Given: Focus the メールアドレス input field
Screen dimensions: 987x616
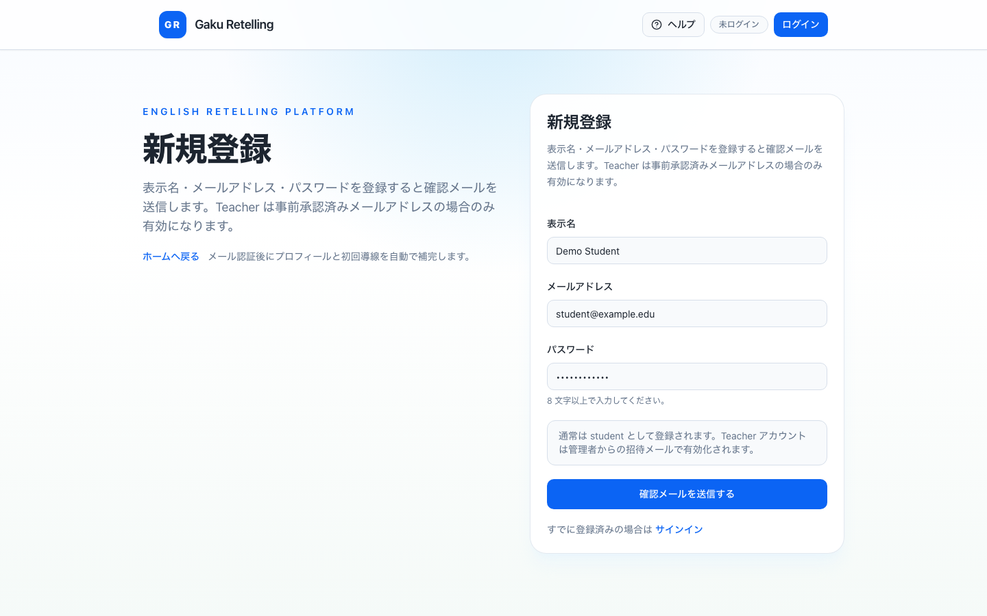Looking at the screenshot, I should 687,313.
